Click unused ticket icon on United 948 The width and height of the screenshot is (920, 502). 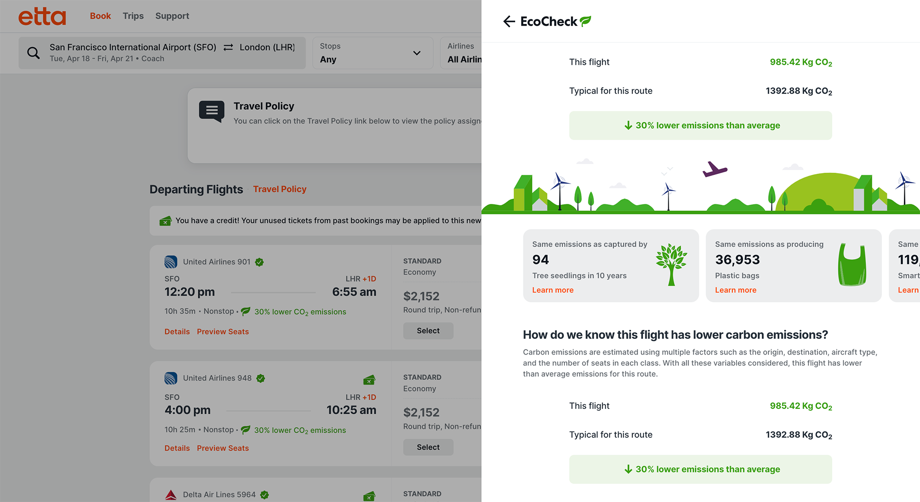point(369,380)
